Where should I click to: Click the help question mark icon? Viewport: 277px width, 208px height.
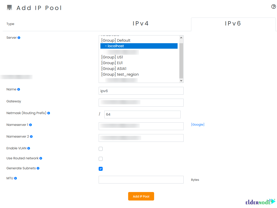[274, 7]
